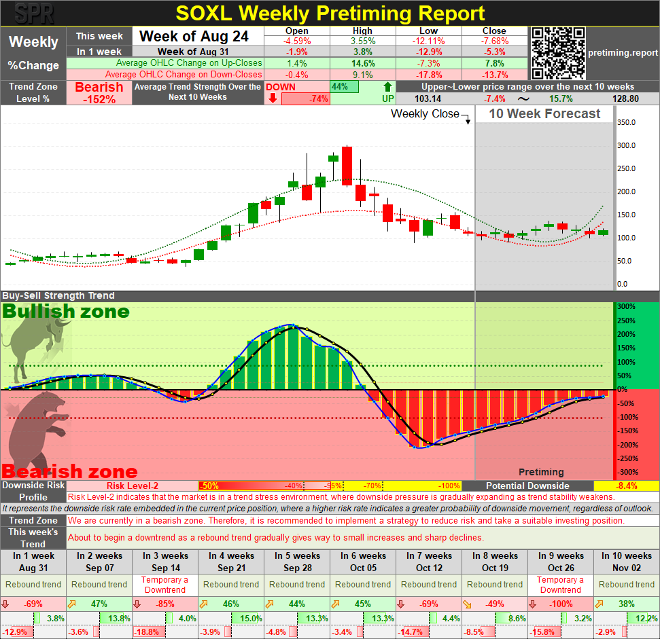Click the -74% red trend strength bar
Screen dimensions: 660x639
click(x=306, y=98)
